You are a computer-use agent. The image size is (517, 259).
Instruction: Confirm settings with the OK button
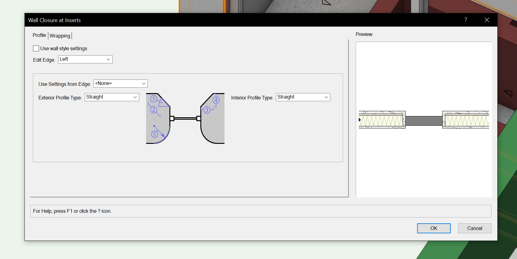pos(434,228)
